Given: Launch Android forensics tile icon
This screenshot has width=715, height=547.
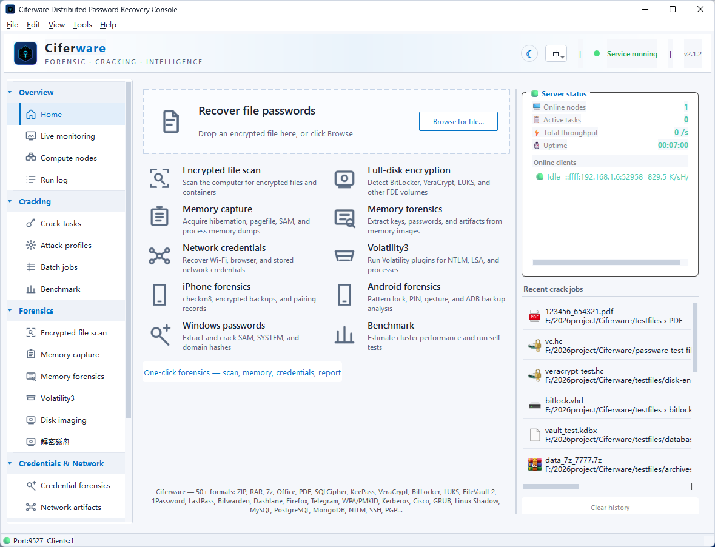Looking at the screenshot, I should (344, 295).
